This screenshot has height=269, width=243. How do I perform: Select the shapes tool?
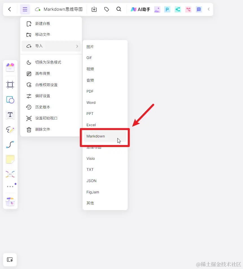click(x=10, y=100)
